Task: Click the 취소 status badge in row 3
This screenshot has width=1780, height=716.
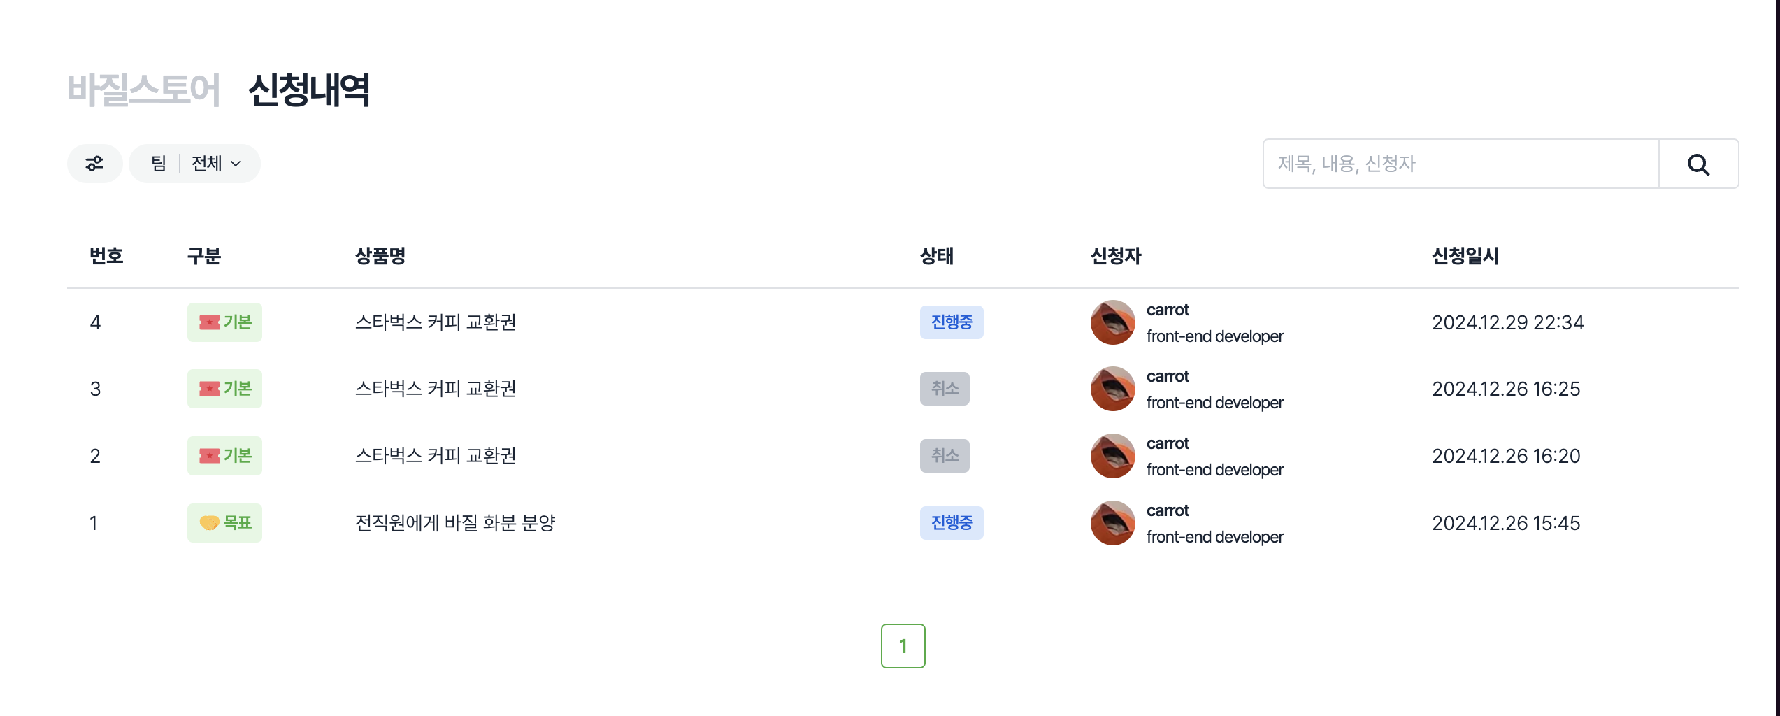Action: coord(945,389)
